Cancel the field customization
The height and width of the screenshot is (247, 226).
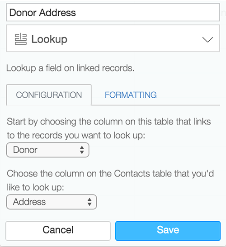coord(58,231)
